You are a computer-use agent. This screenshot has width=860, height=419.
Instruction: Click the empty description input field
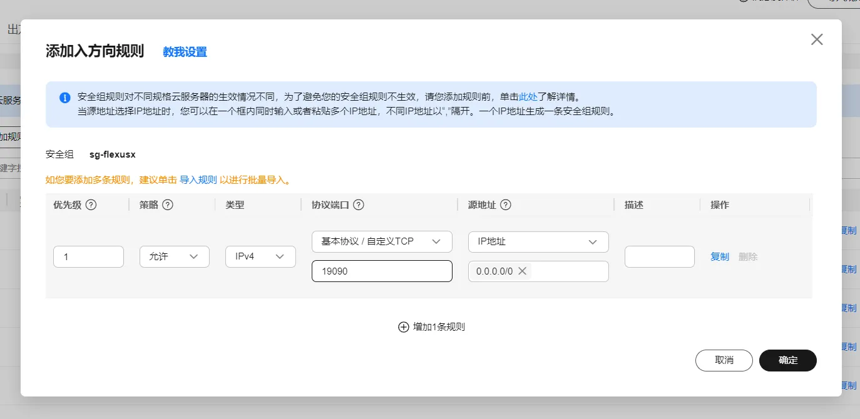(659, 256)
